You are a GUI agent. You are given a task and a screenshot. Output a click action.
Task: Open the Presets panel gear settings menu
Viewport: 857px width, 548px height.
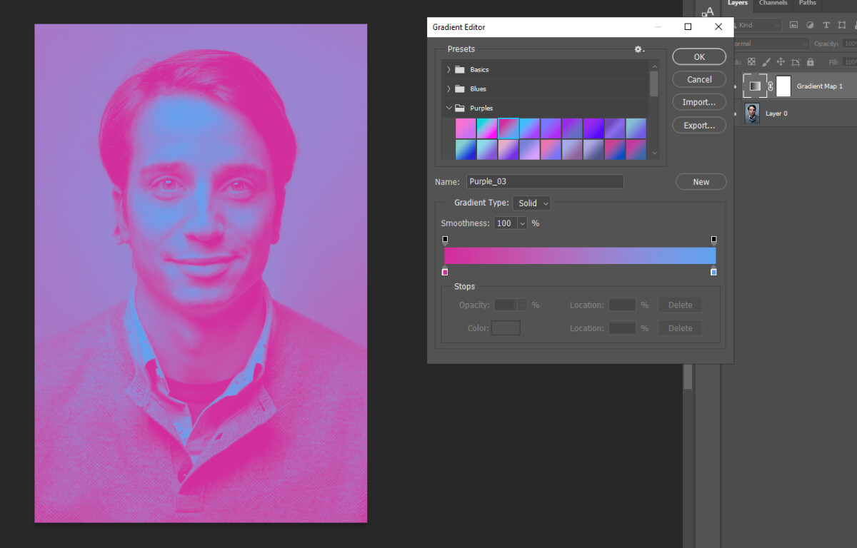[638, 49]
